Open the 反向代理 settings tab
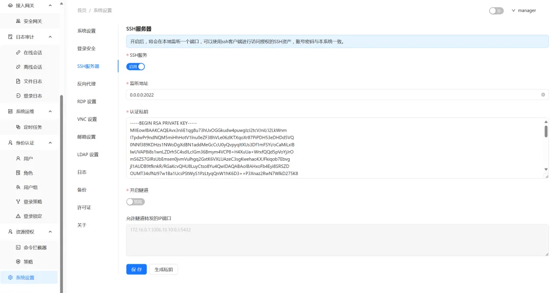The image size is (551, 293). click(x=86, y=84)
